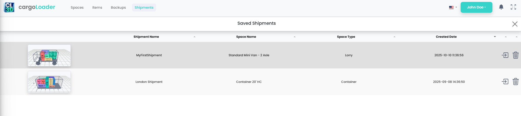Screen dimensions: 521x116
Task: Load the MyFirstShipment shipment
Action: coord(505,55)
